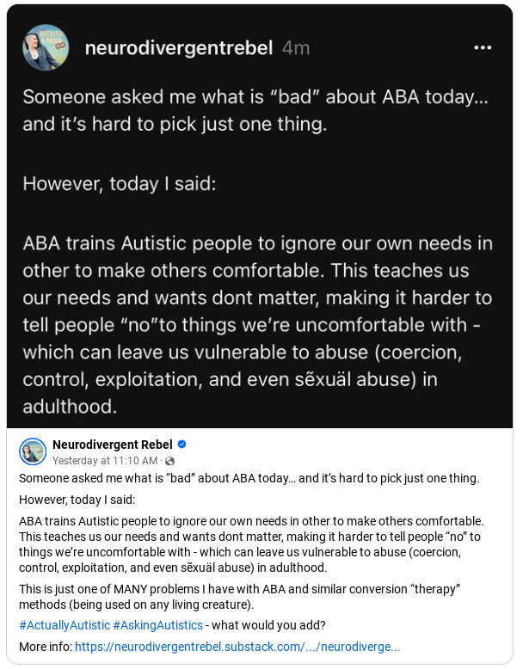Open the neurodivergentrebel.substack.com link
523x669 pixels.
[x=237, y=647]
